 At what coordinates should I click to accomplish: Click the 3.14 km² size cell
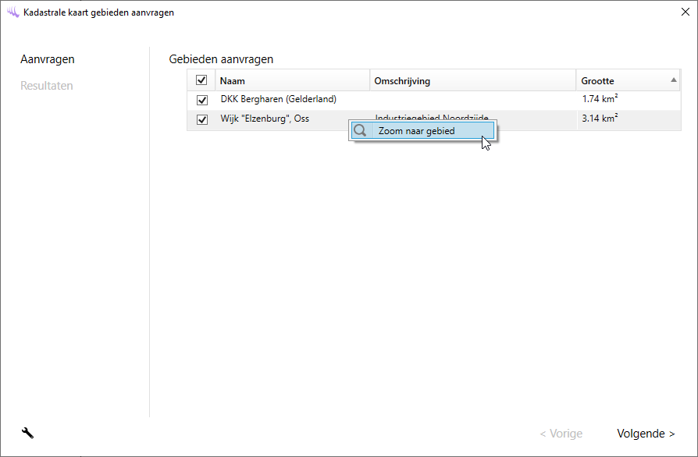coord(600,119)
